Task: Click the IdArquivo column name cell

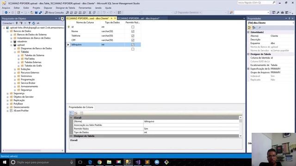Action: click(x=85, y=45)
